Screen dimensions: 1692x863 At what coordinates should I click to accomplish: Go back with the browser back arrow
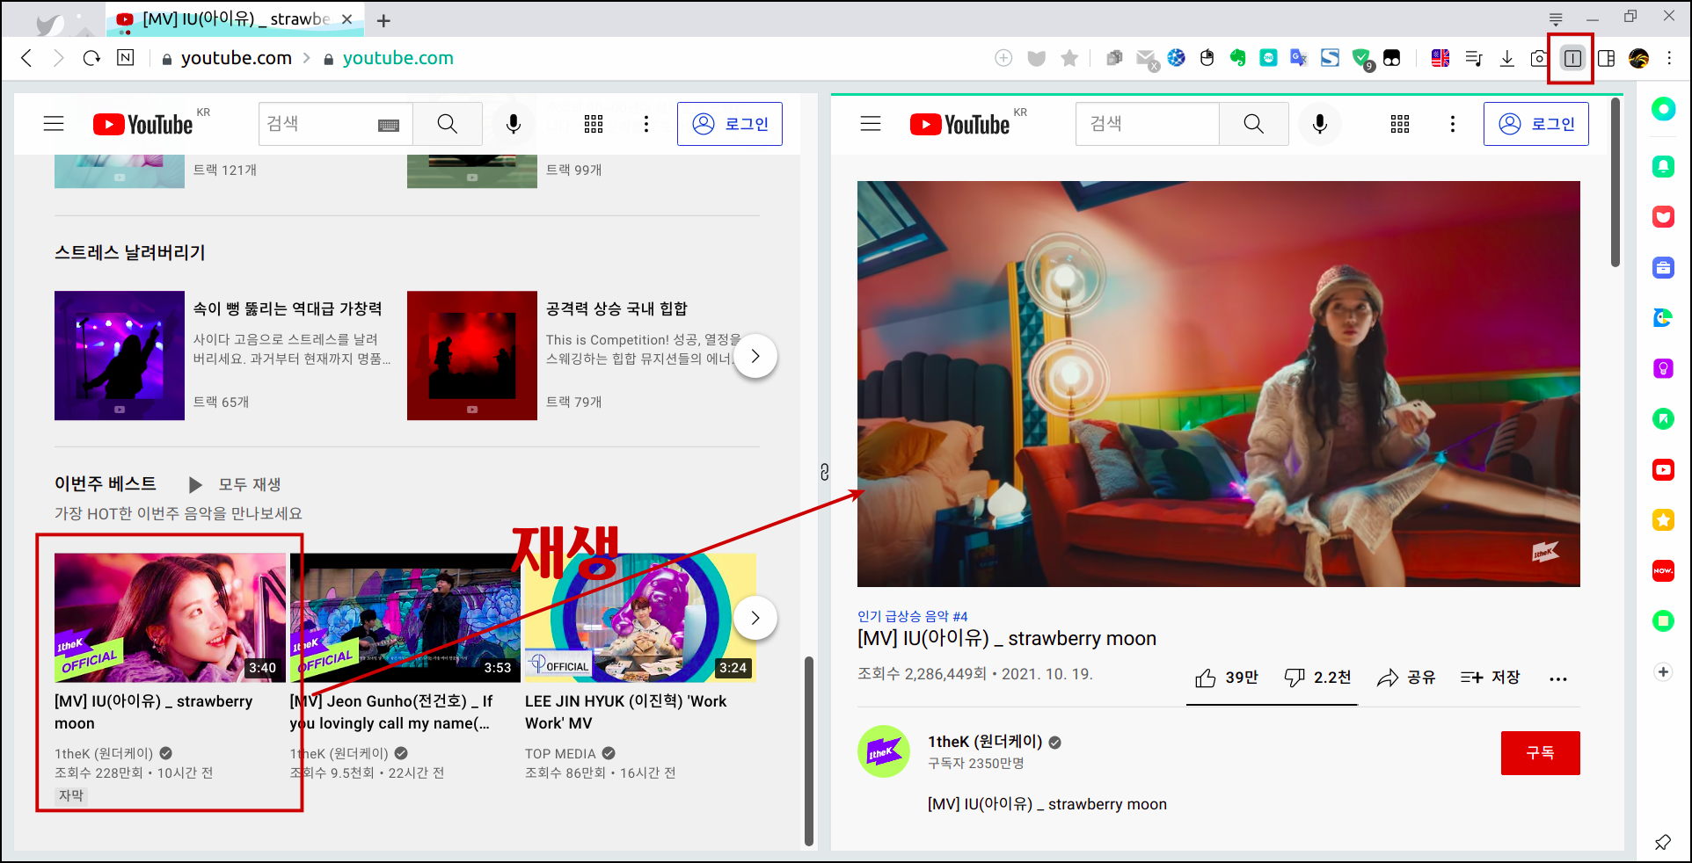(26, 58)
